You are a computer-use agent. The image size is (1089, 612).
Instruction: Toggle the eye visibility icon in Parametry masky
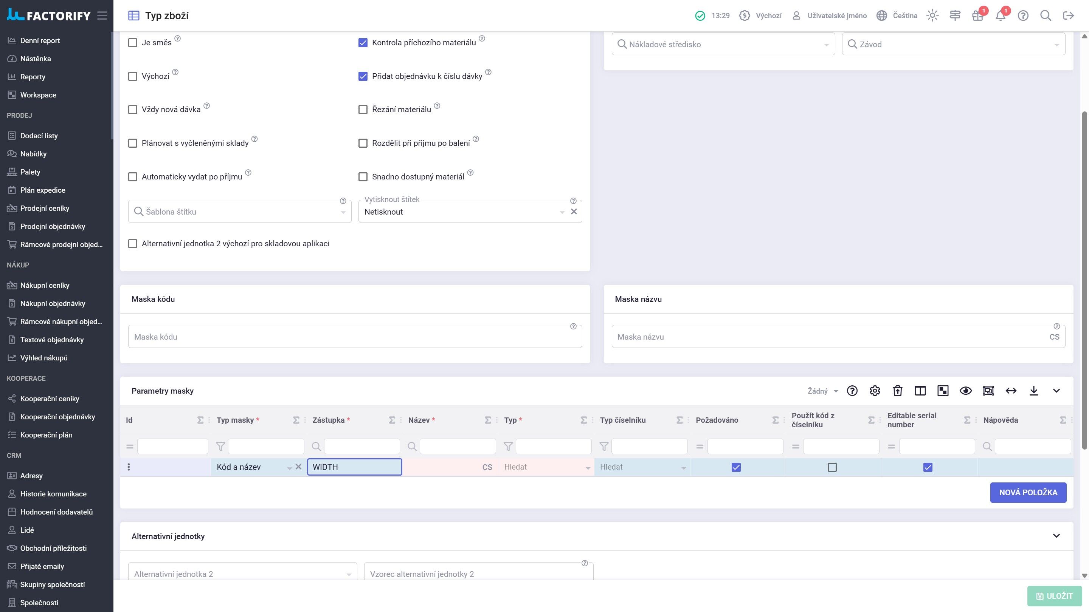click(x=966, y=391)
